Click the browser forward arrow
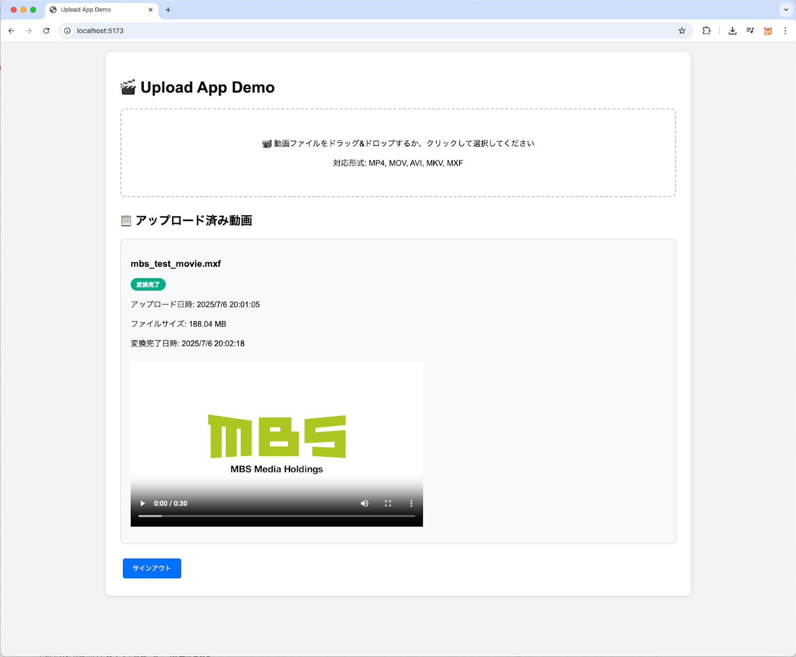The width and height of the screenshot is (796, 657). coord(29,31)
